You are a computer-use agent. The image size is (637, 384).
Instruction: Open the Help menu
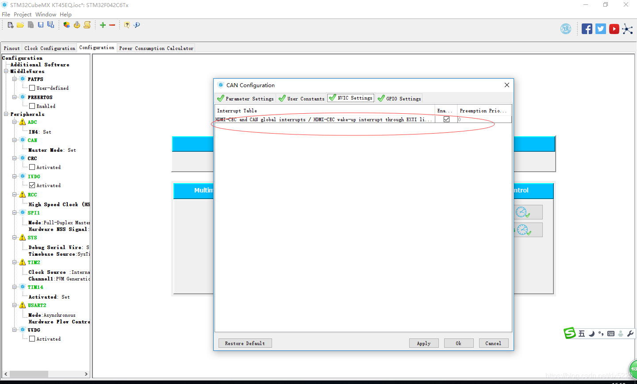pos(65,15)
